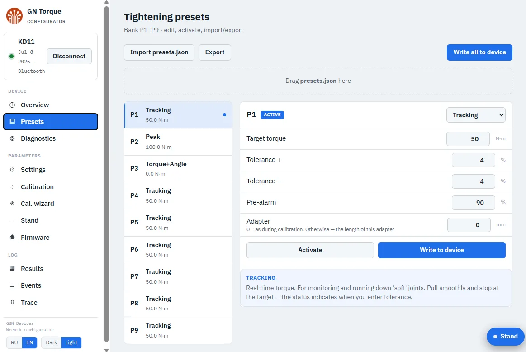The width and height of the screenshot is (526, 352).
Task: Click Import presets.json button
Action: click(x=159, y=52)
